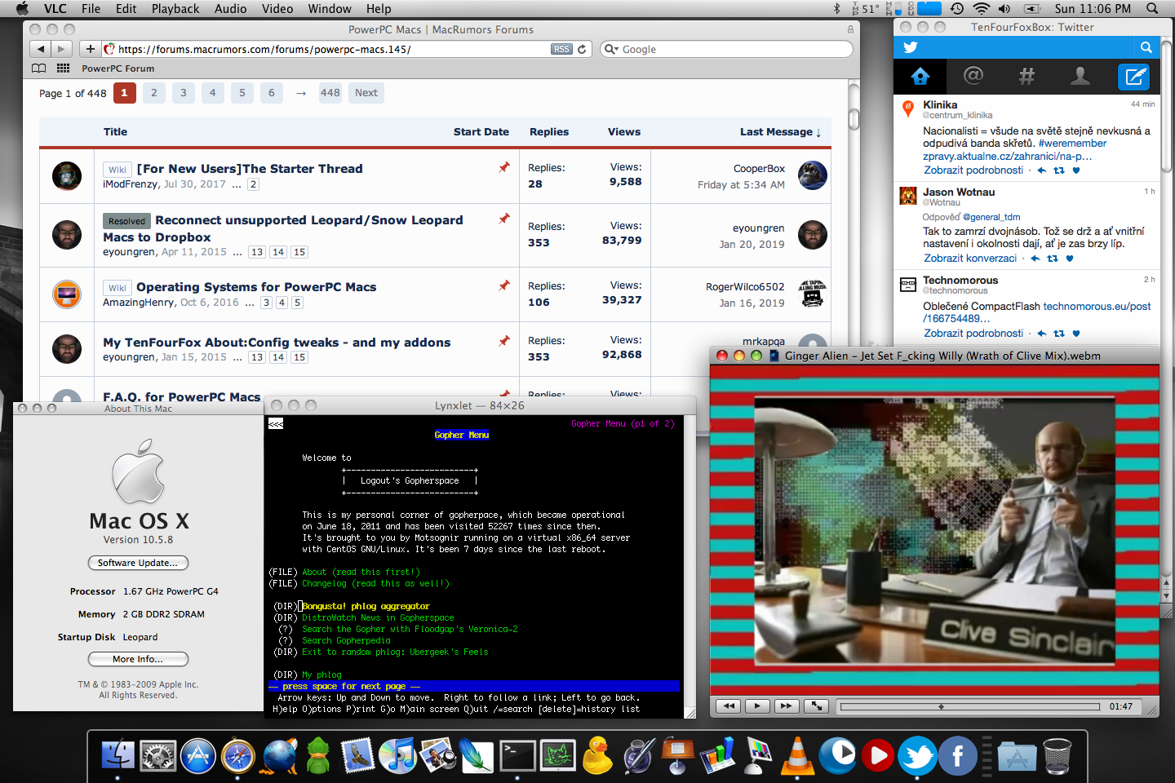Sort threads by Replies column
This screenshot has width=1175, height=783.
coord(549,131)
